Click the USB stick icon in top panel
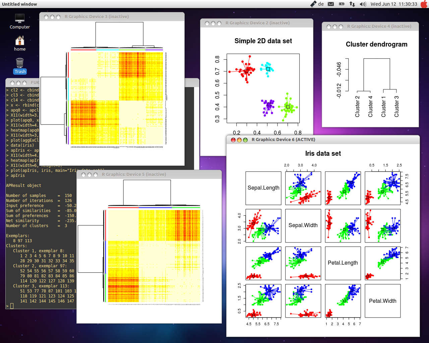 [313, 4]
